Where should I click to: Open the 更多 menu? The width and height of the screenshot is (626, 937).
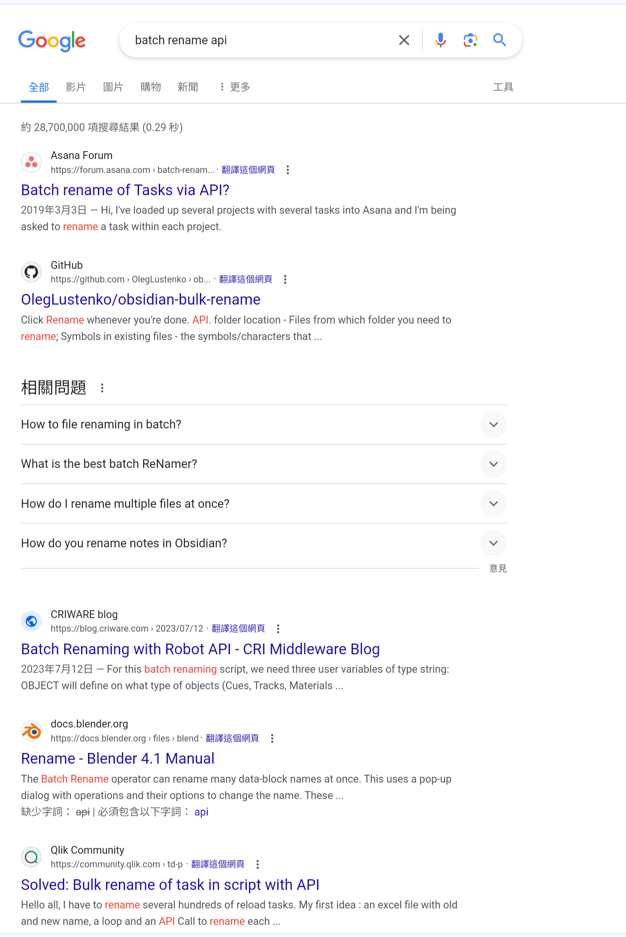pyautogui.click(x=235, y=87)
